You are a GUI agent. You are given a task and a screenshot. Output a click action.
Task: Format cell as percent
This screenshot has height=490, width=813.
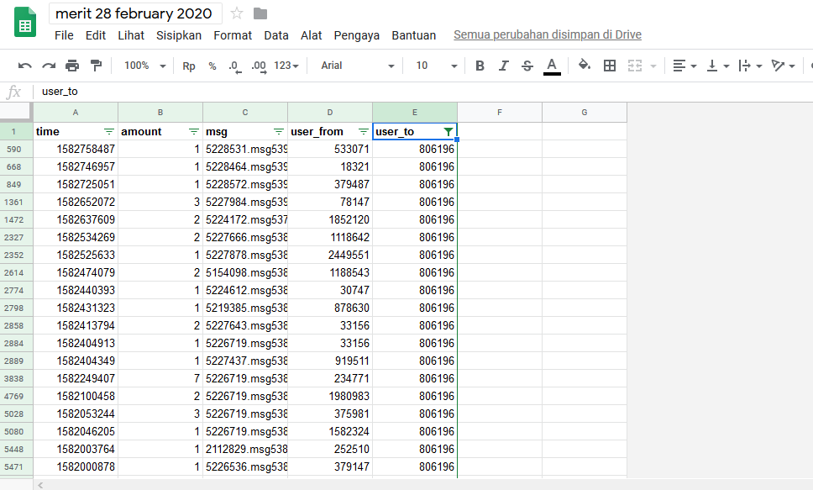click(212, 66)
